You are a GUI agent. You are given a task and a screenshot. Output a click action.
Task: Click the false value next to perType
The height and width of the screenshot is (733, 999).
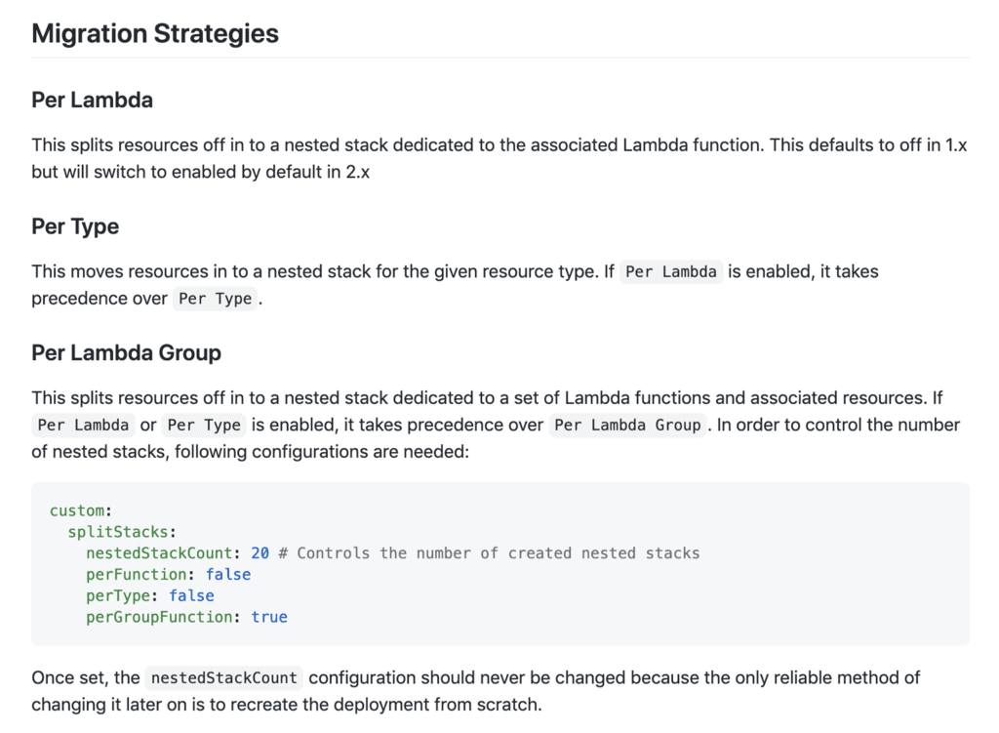pos(191,595)
